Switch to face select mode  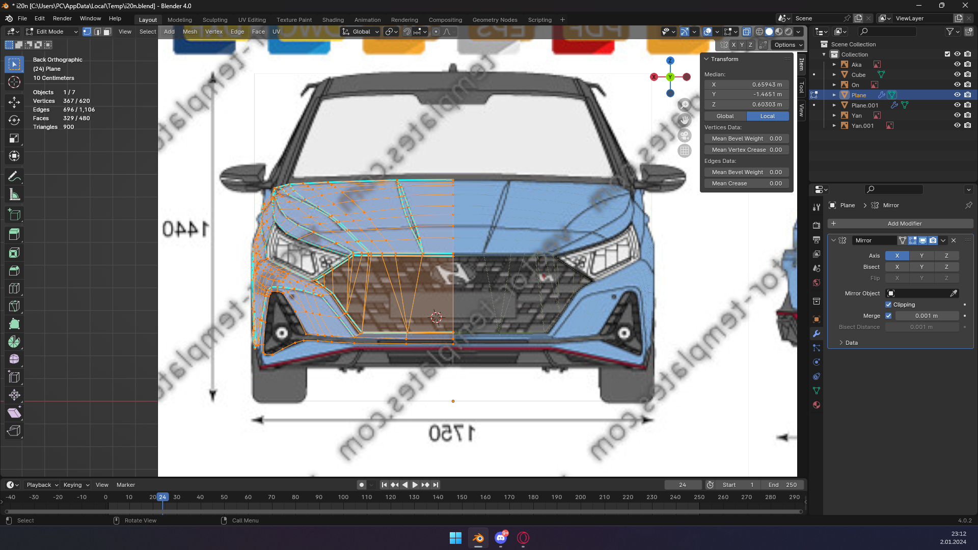pos(107,32)
